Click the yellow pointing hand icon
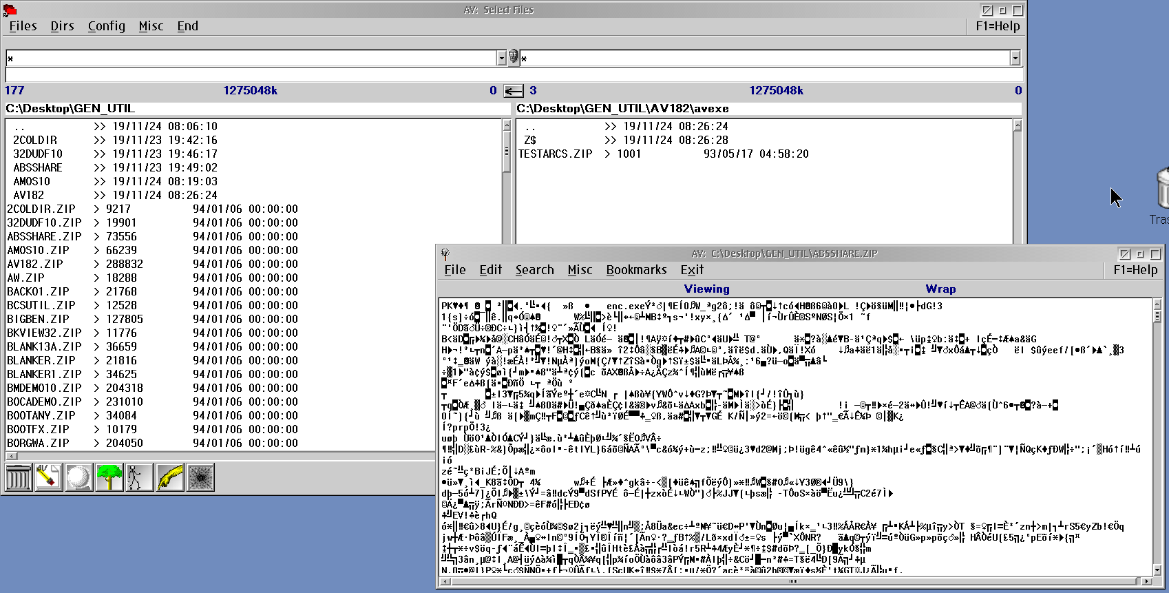 click(x=170, y=477)
